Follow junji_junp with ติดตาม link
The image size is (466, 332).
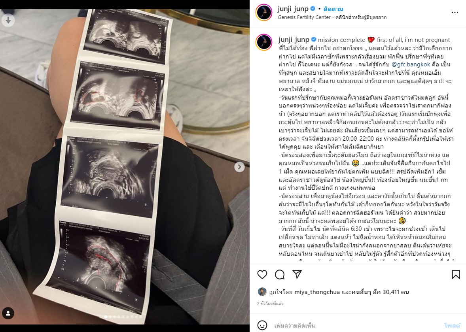(x=333, y=9)
